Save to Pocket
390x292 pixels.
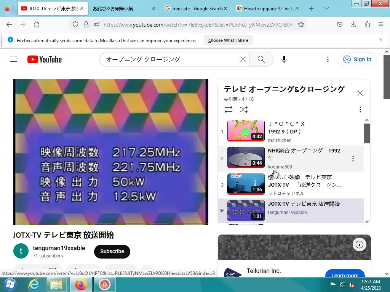pos(340,24)
